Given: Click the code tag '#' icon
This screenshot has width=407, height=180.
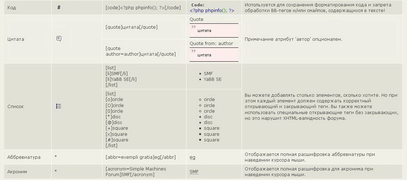Looking at the screenshot, I should point(59,7).
